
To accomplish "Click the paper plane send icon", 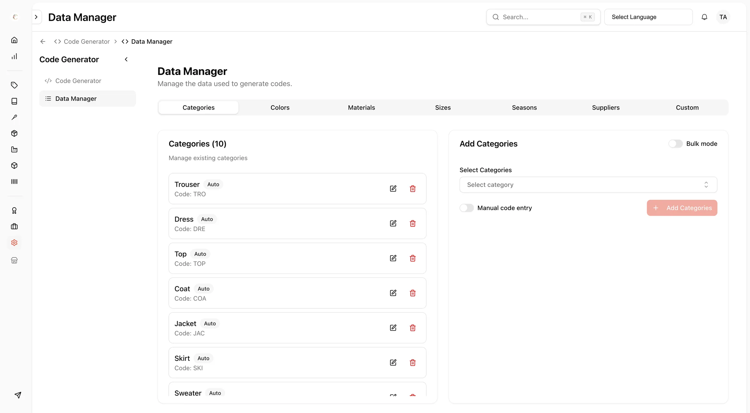I will [x=18, y=395].
